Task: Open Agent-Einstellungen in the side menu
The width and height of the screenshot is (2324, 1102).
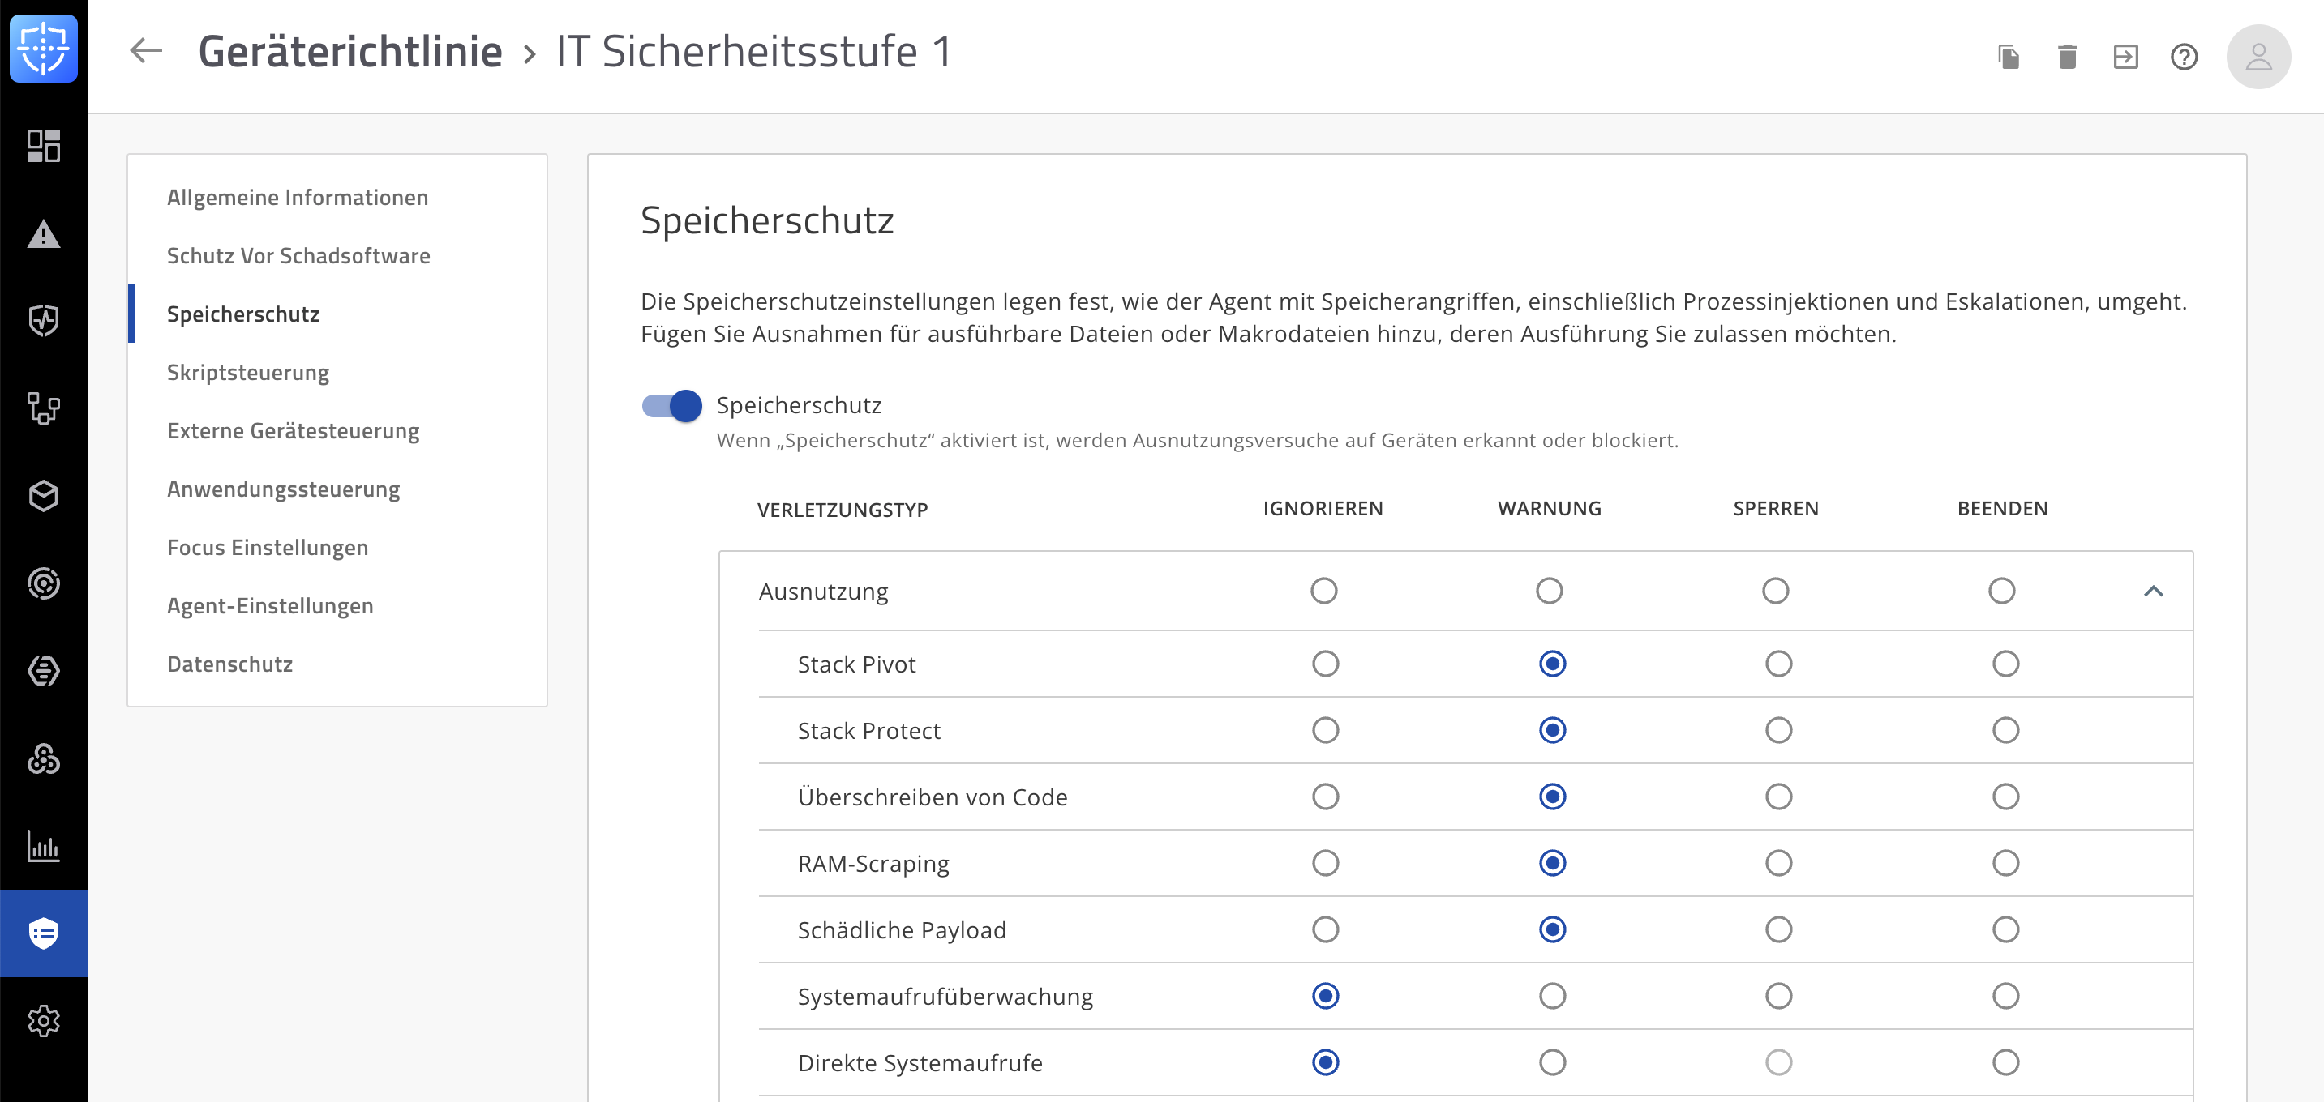Action: click(x=270, y=606)
